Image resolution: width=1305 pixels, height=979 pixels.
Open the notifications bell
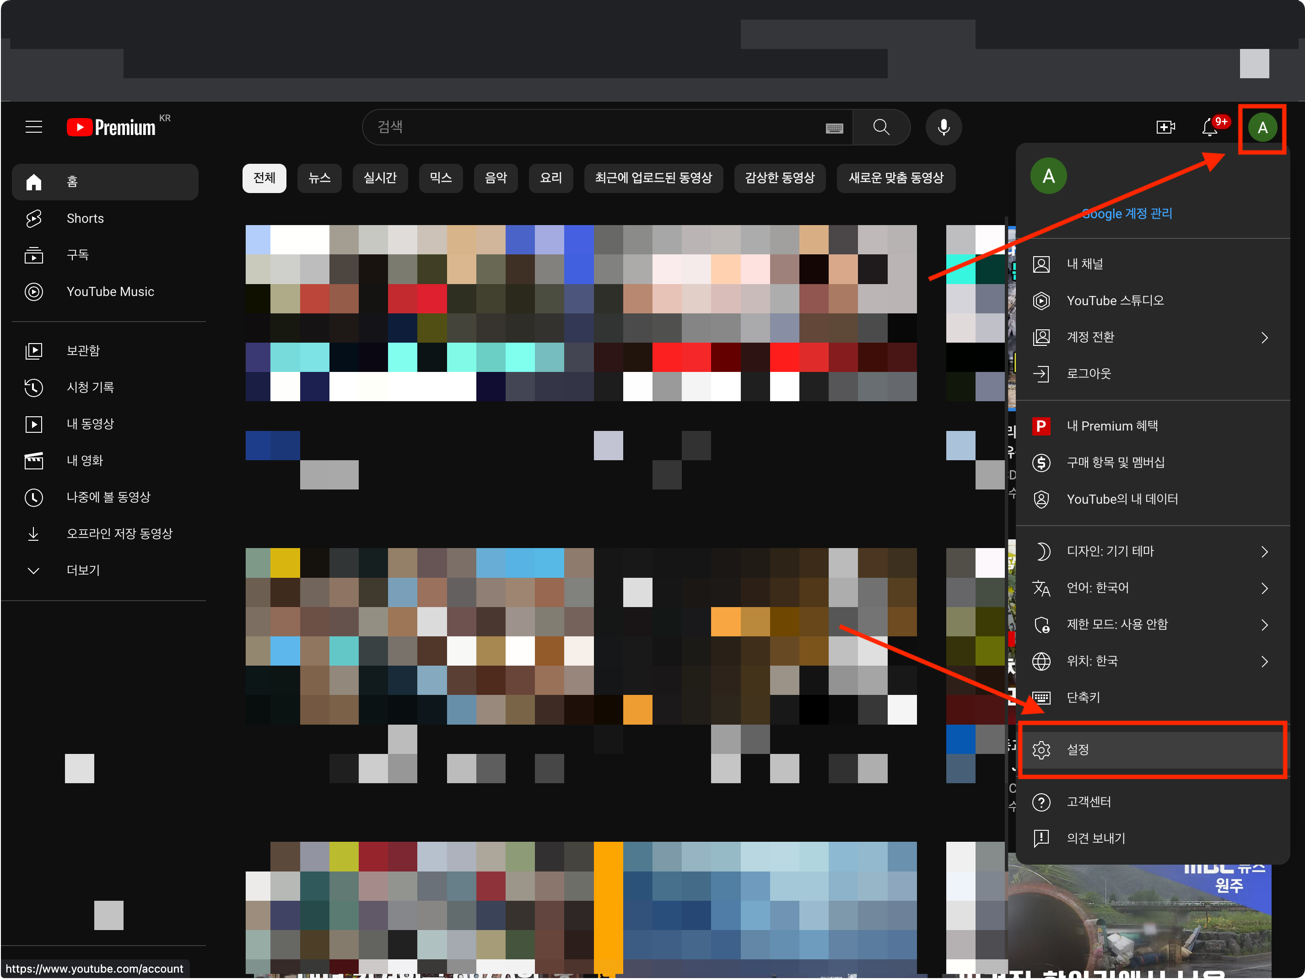pyautogui.click(x=1210, y=127)
